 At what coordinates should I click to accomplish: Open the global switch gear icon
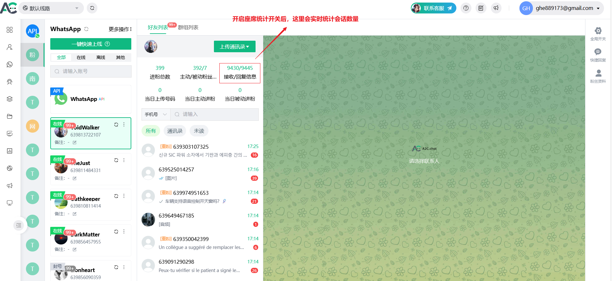598,31
